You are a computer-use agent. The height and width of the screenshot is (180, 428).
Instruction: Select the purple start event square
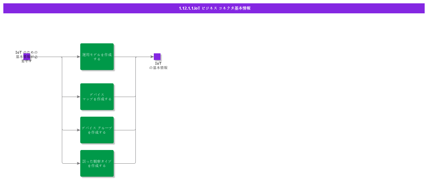tap(27, 57)
